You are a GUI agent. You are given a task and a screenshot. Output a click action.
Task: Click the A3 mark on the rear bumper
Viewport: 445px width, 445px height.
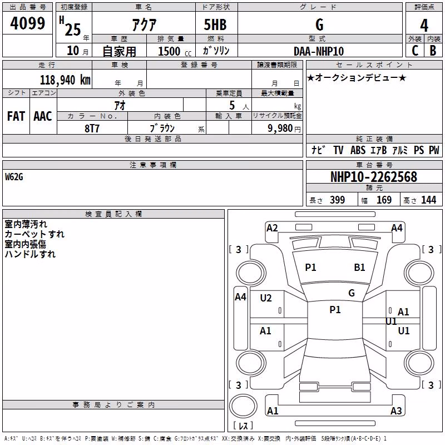tap(396, 411)
